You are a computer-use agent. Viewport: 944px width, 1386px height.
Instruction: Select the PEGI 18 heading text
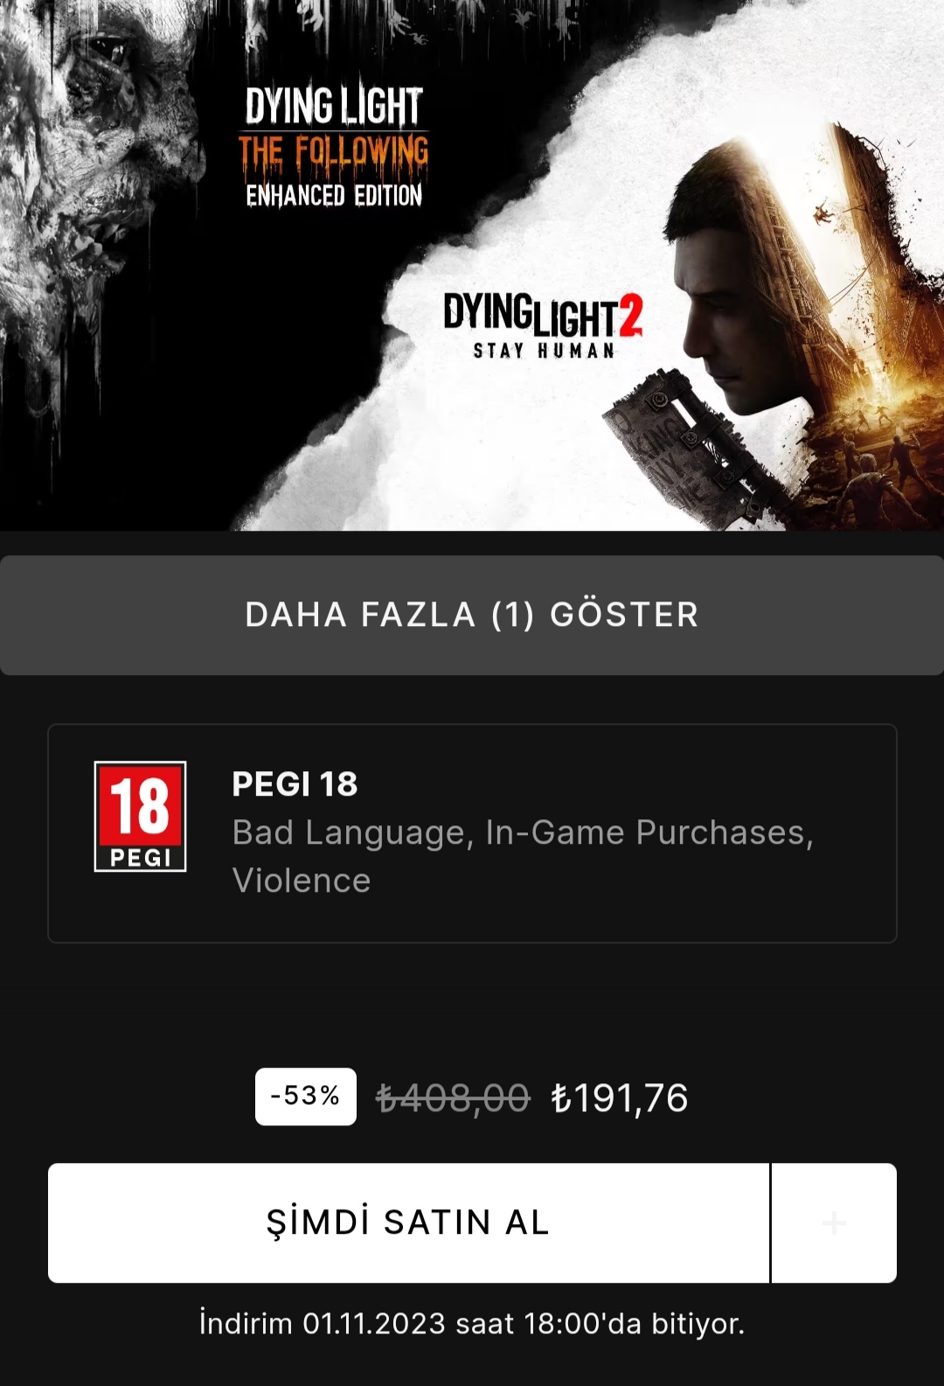point(295,784)
